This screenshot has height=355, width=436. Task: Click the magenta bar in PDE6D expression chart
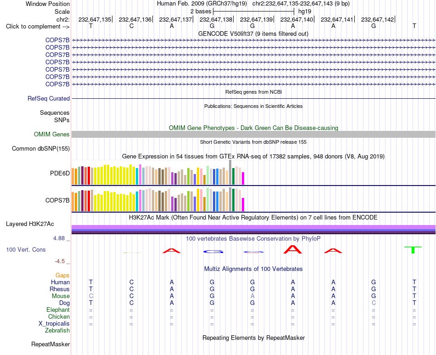tap(243, 179)
